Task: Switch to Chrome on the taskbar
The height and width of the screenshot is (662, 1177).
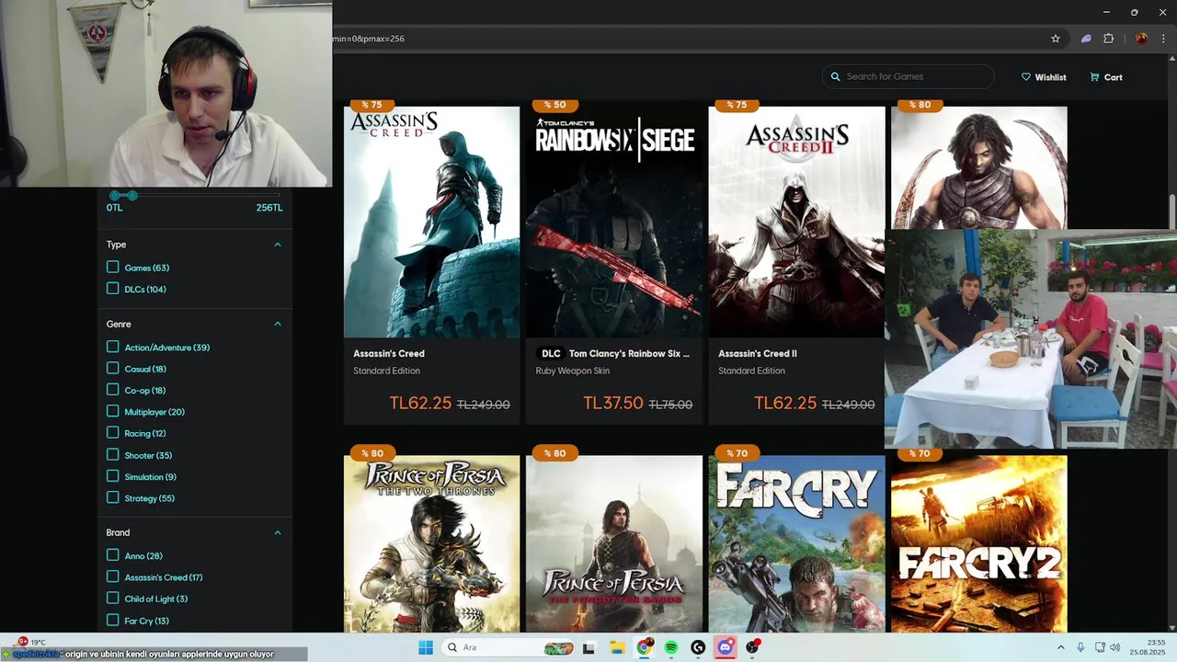Action: (645, 647)
